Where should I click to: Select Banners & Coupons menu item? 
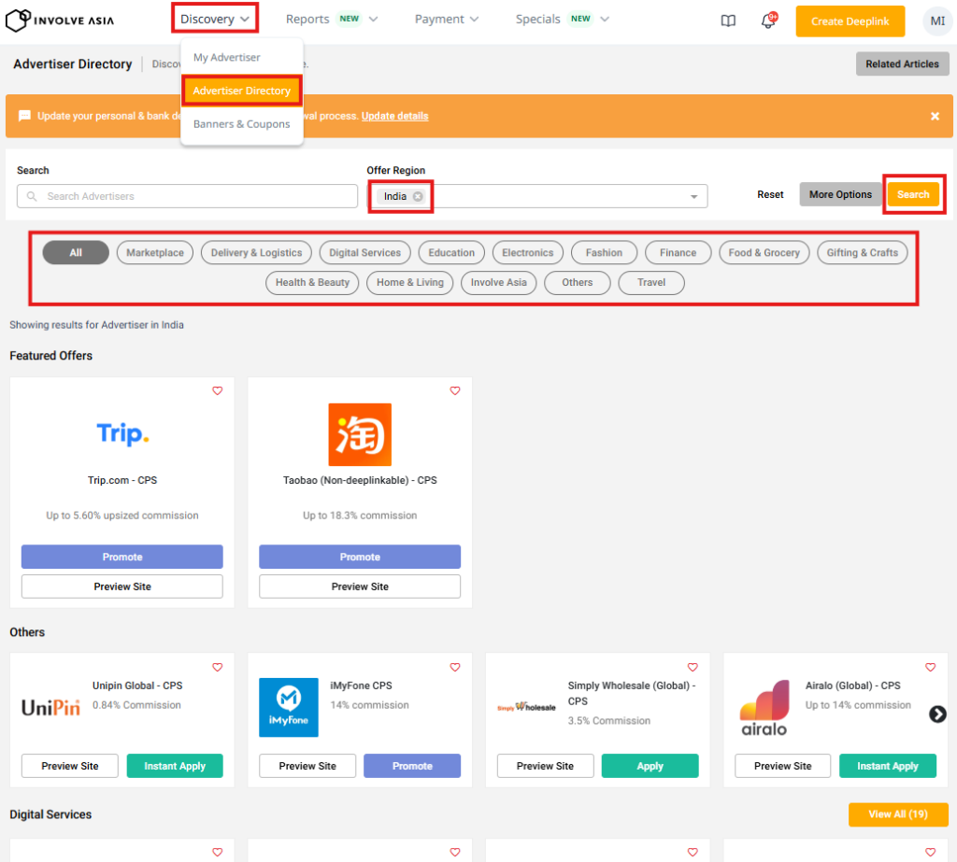click(241, 124)
